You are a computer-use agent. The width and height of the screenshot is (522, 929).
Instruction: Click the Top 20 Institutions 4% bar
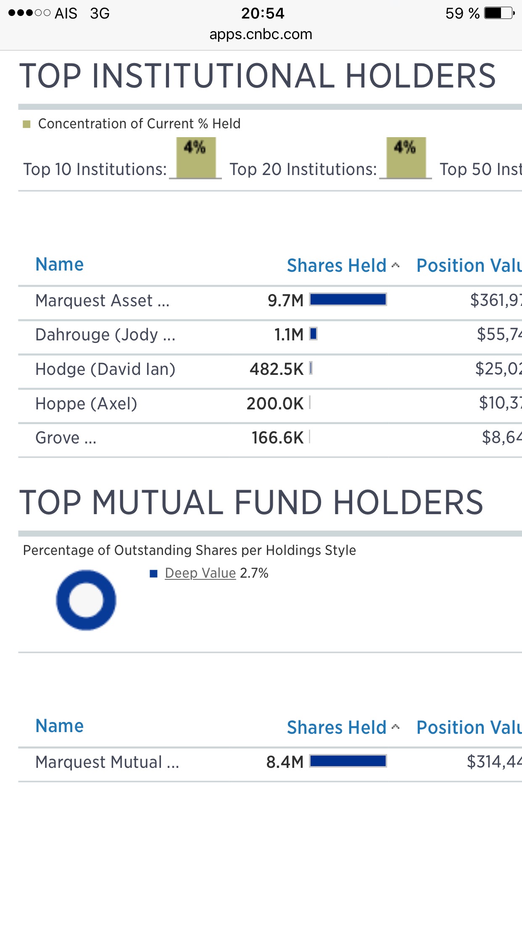pos(406,157)
